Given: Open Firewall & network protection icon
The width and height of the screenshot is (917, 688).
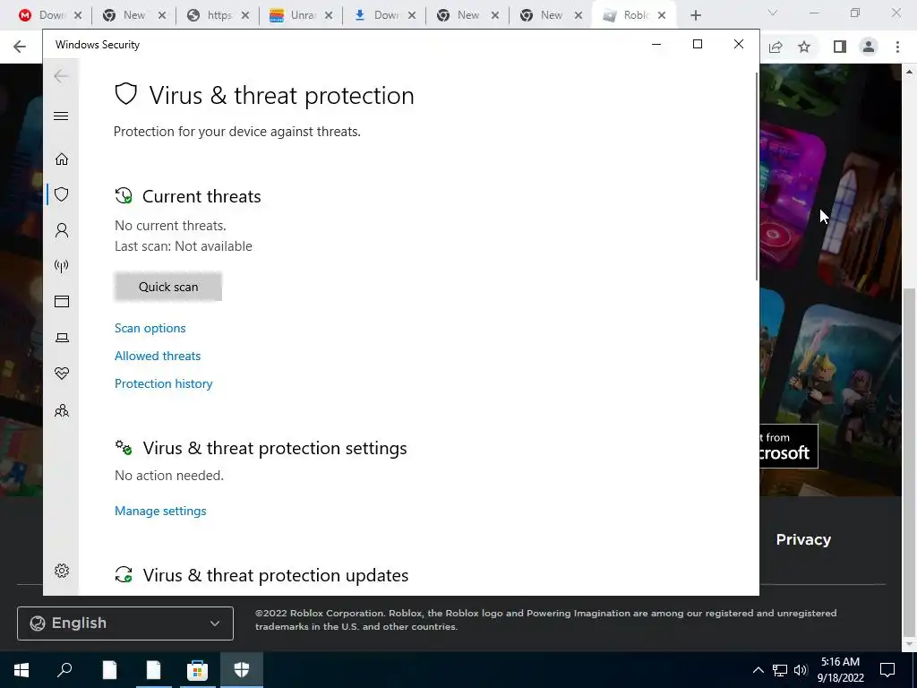Looking at the screenshot, I should point(62,266).
